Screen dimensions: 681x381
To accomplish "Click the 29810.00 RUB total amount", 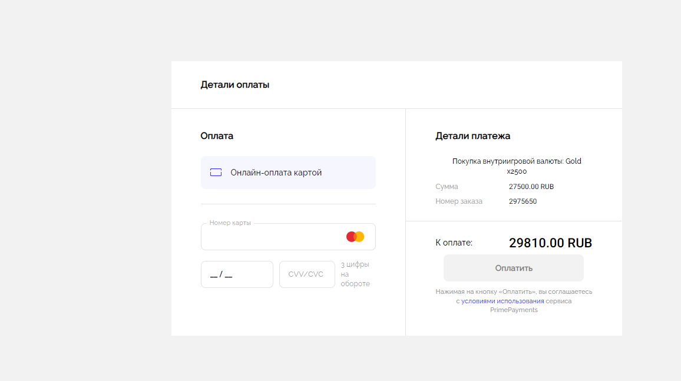I will pyautogui.click(x=550, y=243).
